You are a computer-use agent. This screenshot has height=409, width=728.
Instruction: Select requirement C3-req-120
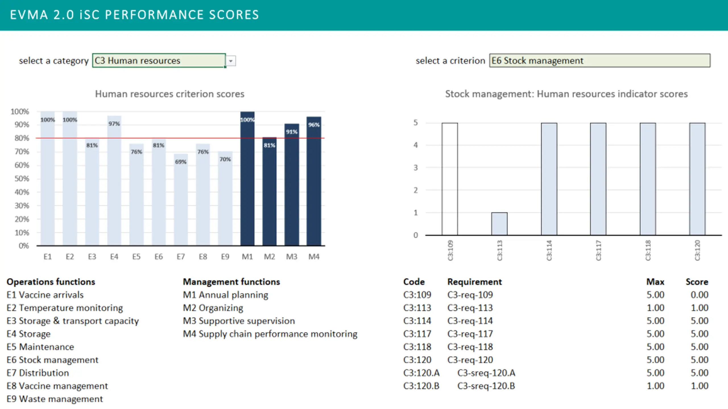pyautogui.click(x=470, y=360)
